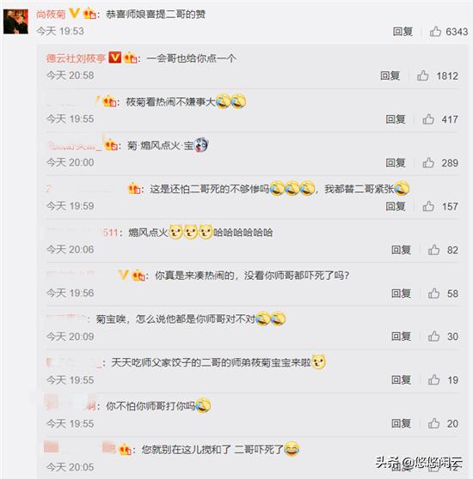Click red verified V badge of 德云社刘筱亭
The image size is (473, 479).
pyautogui.click(x=115, y=58)
